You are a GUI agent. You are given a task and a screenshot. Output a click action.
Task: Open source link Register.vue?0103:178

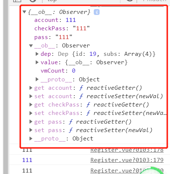pos(127,150)
